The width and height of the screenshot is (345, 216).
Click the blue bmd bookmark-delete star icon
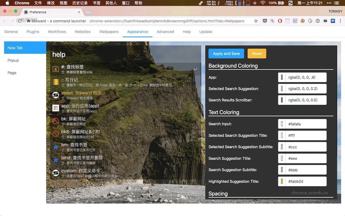point(56,160)
